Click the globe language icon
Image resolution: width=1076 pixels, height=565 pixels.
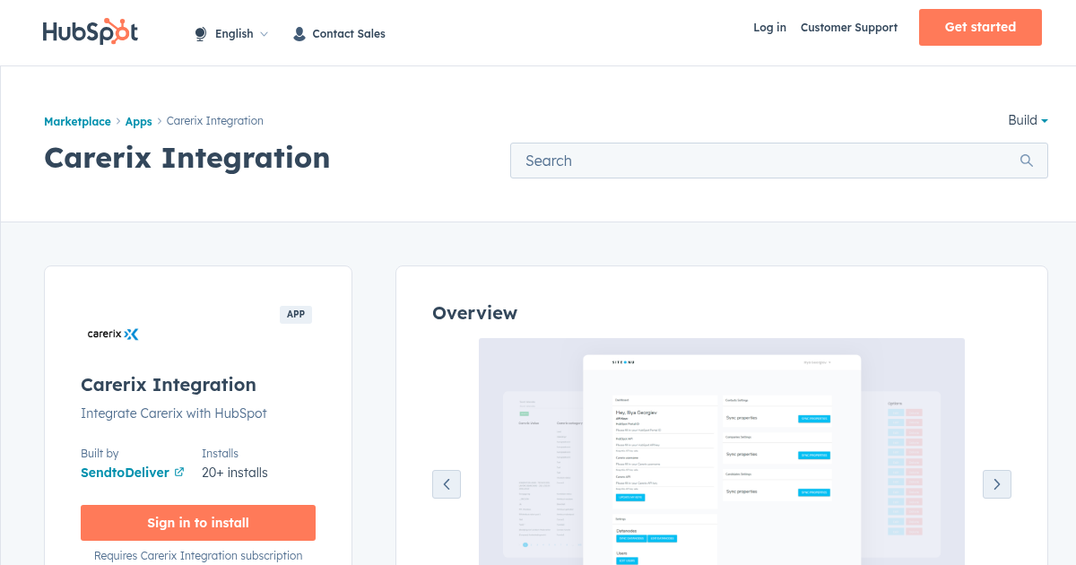click(x=201, y=34)
